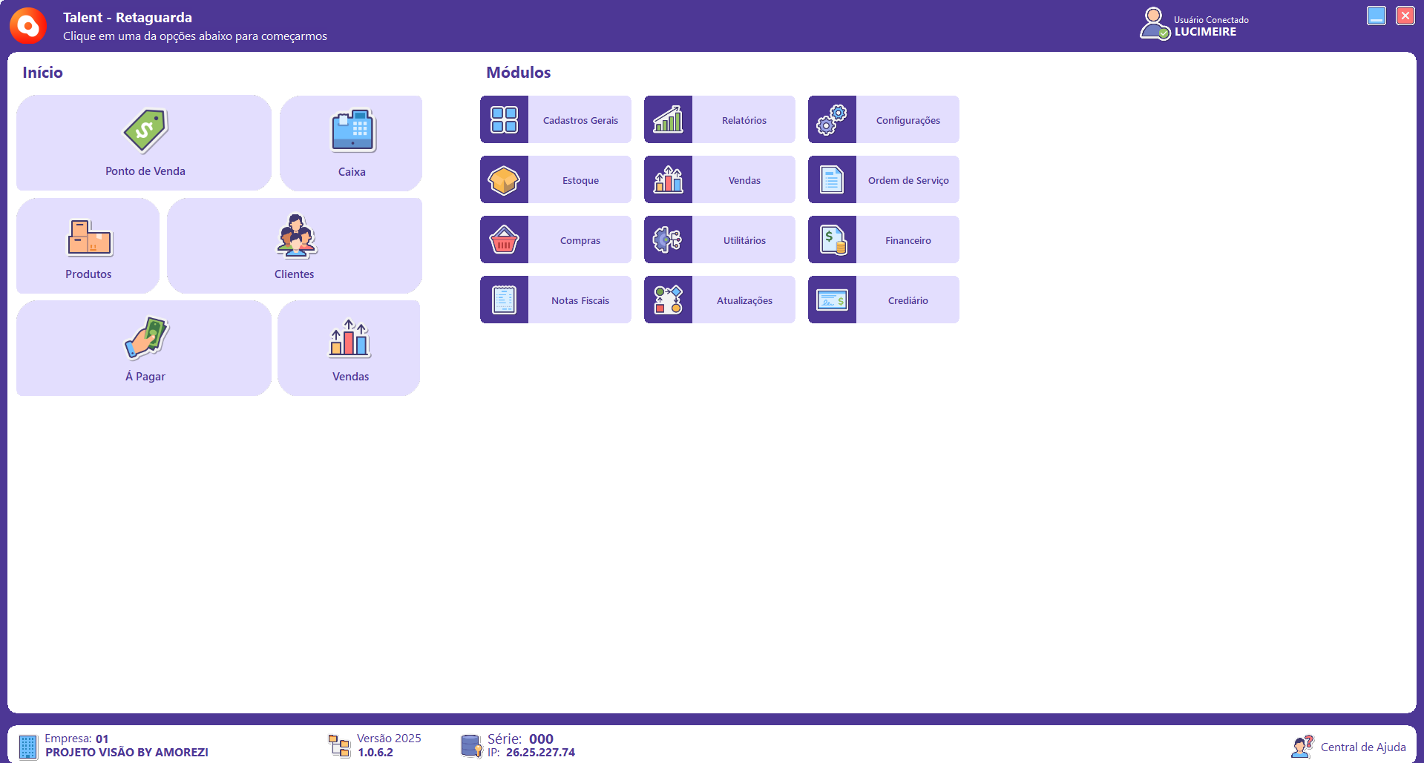Screen dimensions: 1424x763
Task: Open the Á Pagar money hand icon
Action: click(x=145, y=338)
